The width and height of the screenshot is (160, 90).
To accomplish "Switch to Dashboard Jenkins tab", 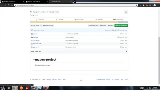I will click(12, 2).
